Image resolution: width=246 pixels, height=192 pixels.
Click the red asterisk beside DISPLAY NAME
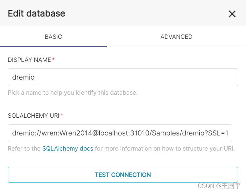point(53,60)
